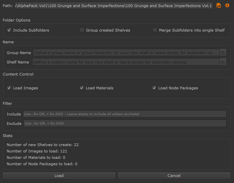Expand the Group Name dropdown arrow

[x=223, y=53]
